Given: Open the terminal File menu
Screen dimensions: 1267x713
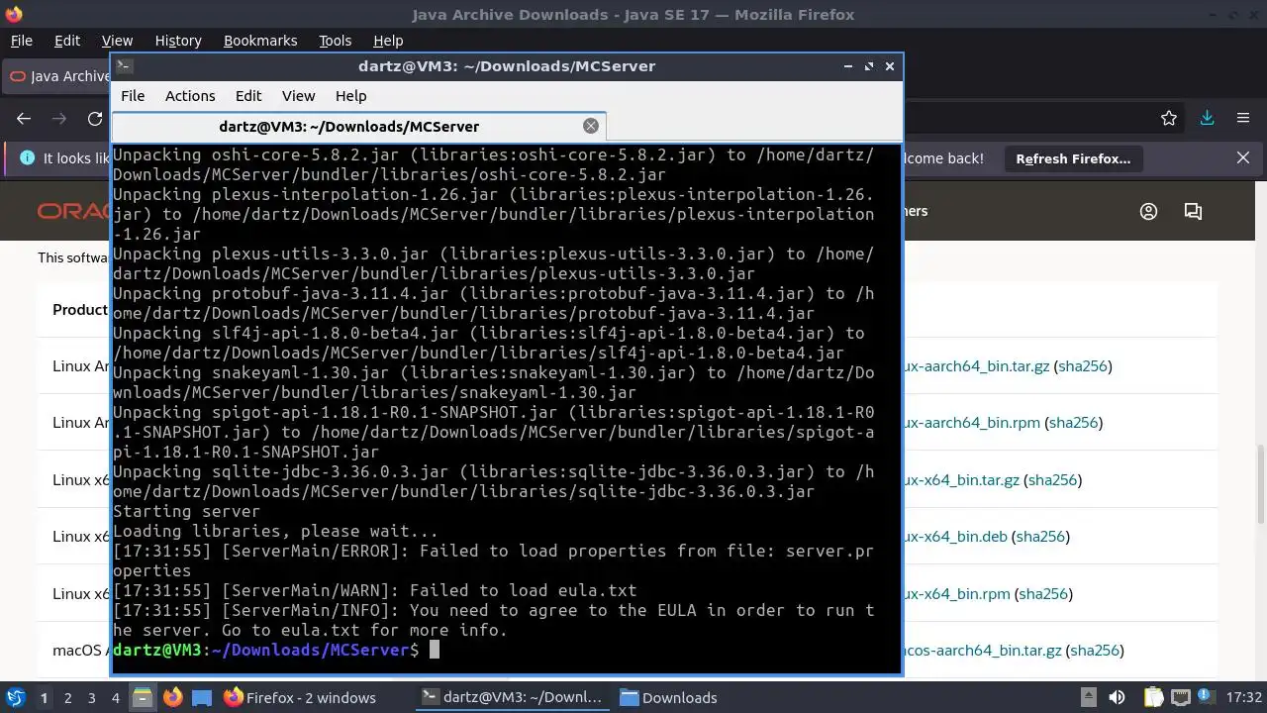Looking at the screenshot, I should [x=133, y=96].
